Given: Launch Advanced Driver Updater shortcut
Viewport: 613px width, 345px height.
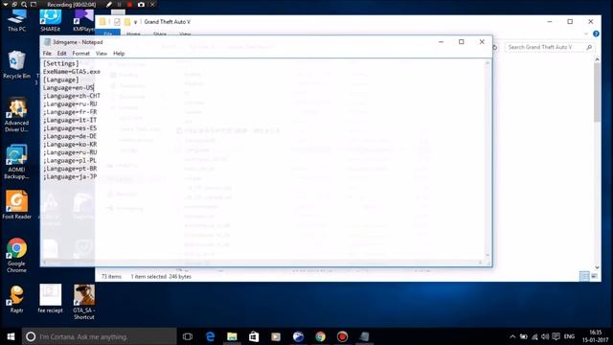Looking at the screenshot, I should click(x=17, y=115).
